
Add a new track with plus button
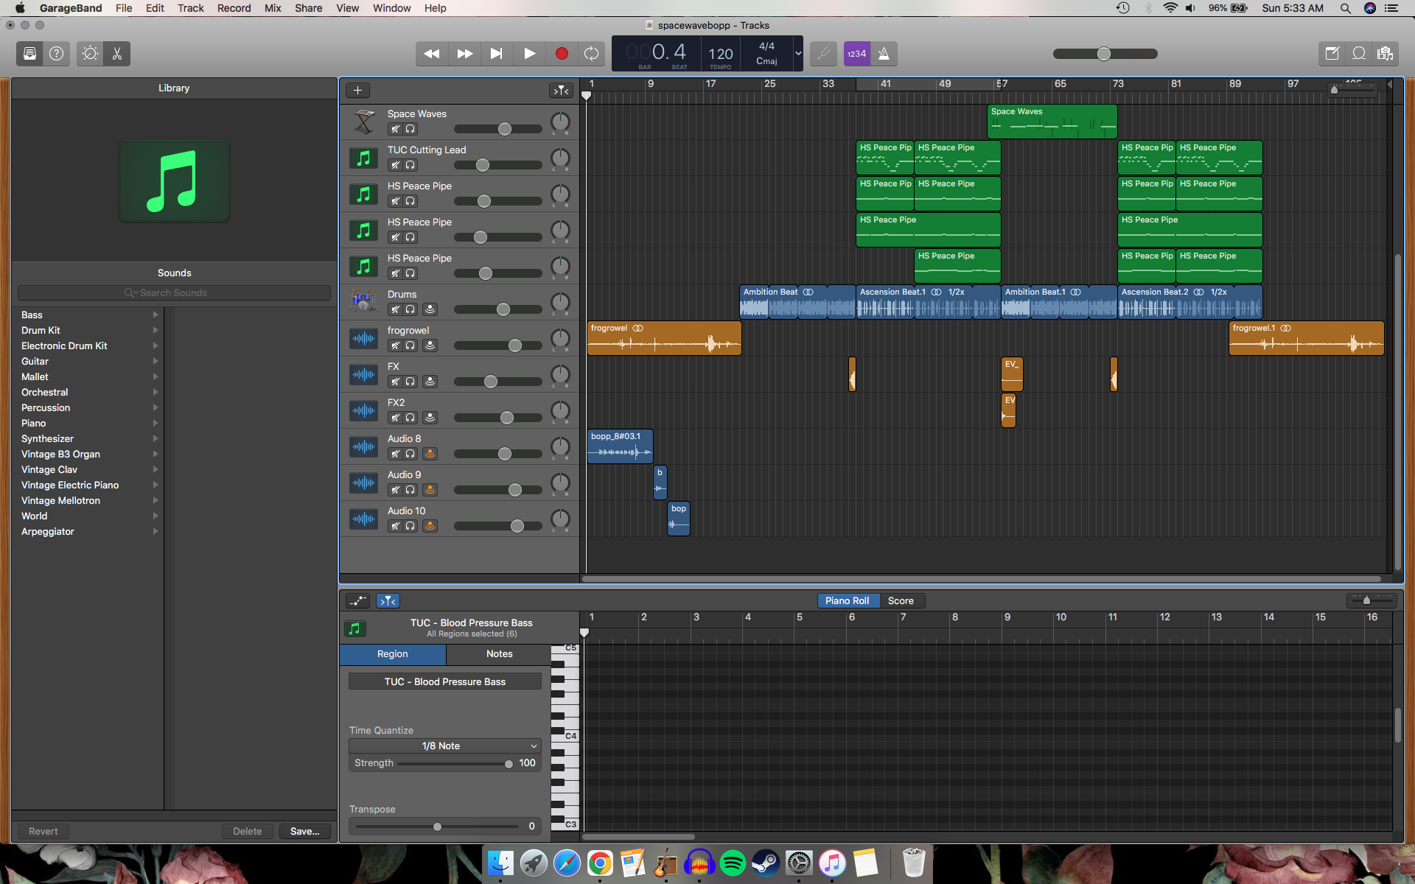[x=357, y=91]
